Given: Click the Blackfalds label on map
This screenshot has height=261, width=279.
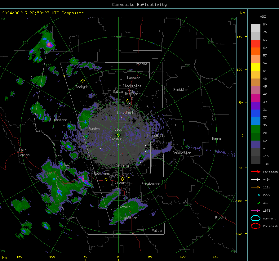Looking at the screenshot, I should point(132,86).
